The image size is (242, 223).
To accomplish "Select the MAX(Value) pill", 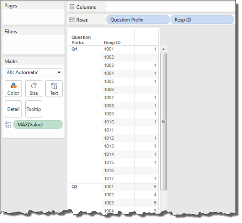I will pyautogui.click(x=38, y=124).
